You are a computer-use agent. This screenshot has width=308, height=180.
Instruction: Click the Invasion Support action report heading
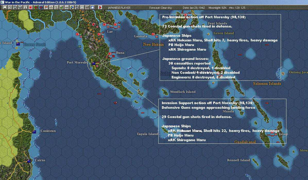pos(208,103)
